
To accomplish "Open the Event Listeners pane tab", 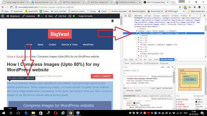I will tap(137, 63).
